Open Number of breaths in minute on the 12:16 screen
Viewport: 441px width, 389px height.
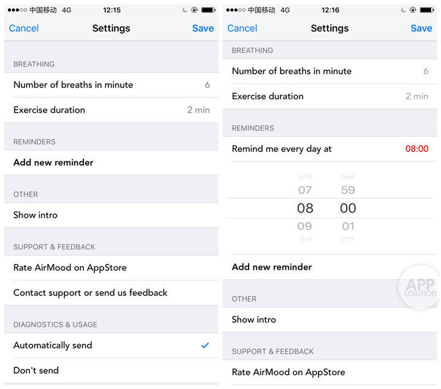coord(330,71)
